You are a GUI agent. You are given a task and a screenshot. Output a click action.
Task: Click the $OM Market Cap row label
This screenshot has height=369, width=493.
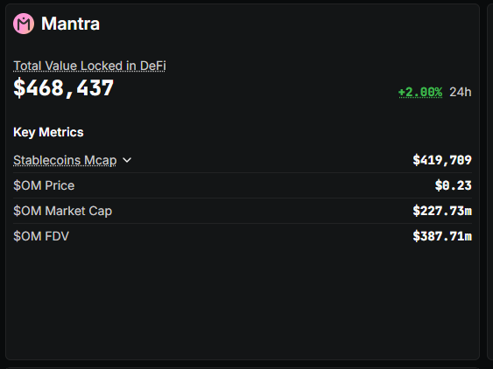click(x=62, y=211)
